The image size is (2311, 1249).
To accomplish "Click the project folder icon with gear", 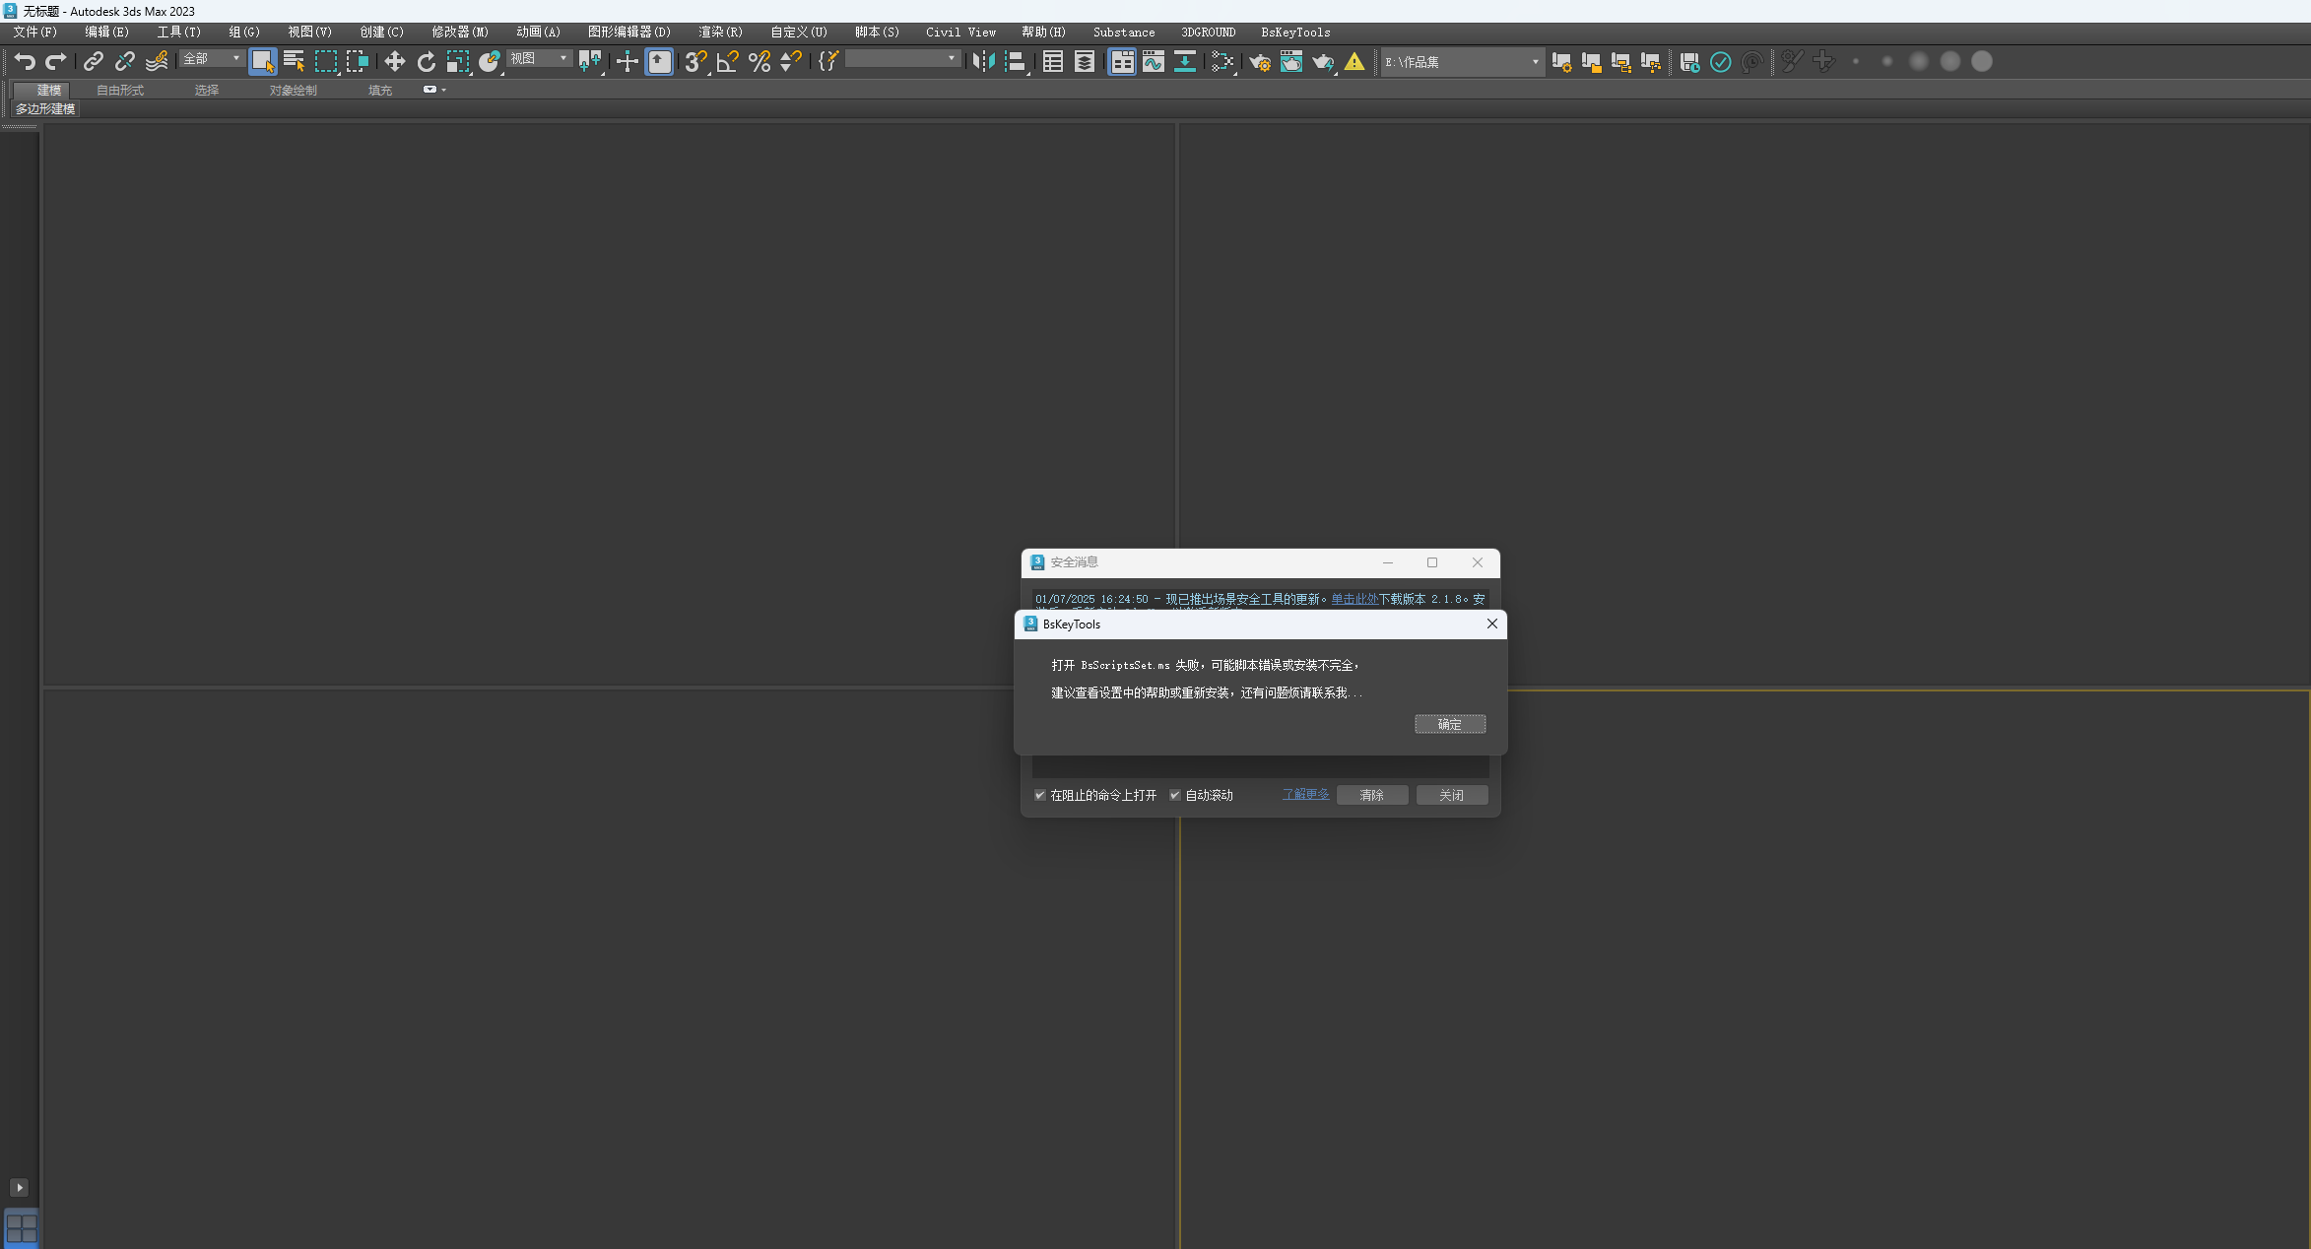I will tap(1561, 62).
